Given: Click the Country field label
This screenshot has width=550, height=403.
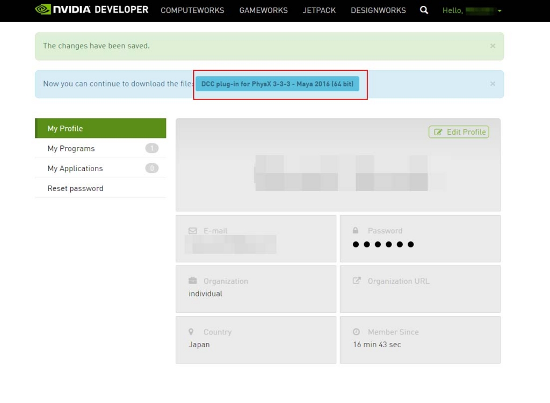Looking at the screenshot, I should coord(218,332).
